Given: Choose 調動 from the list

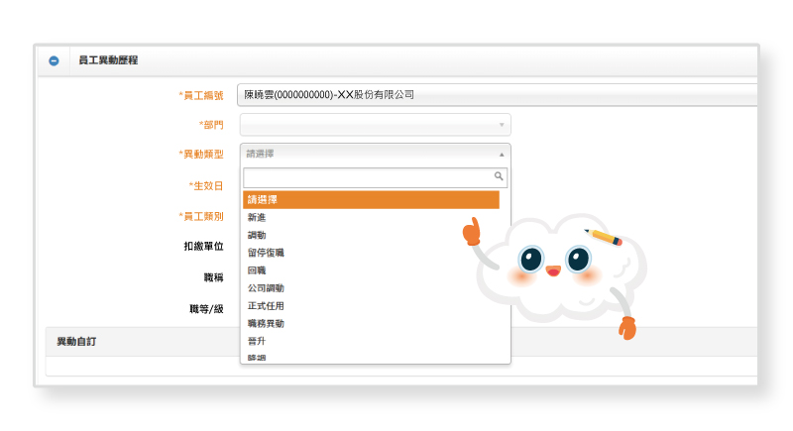Looking at the screenshot, I should click(258, 235).
